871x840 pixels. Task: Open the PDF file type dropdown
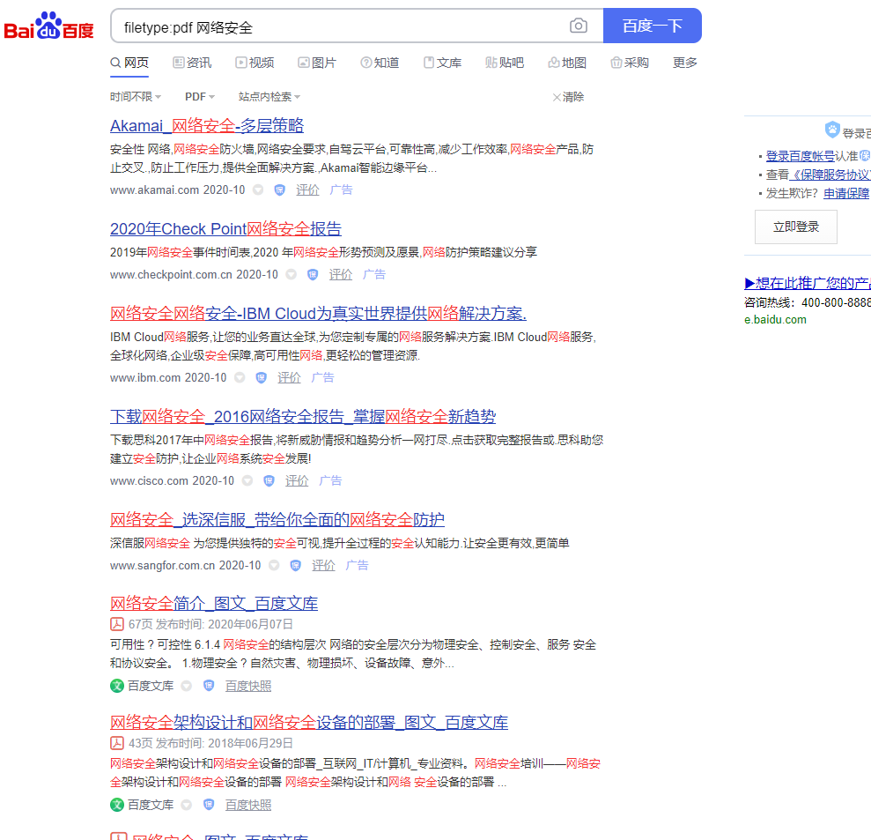[200, 97]
